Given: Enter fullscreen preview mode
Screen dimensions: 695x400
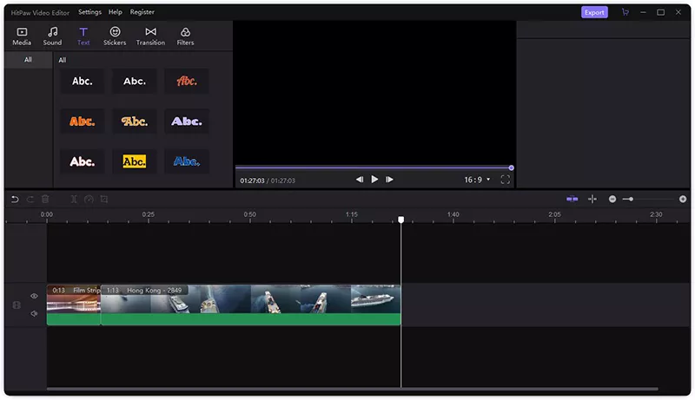Looking at the screenshot, I should pos(505,180).
